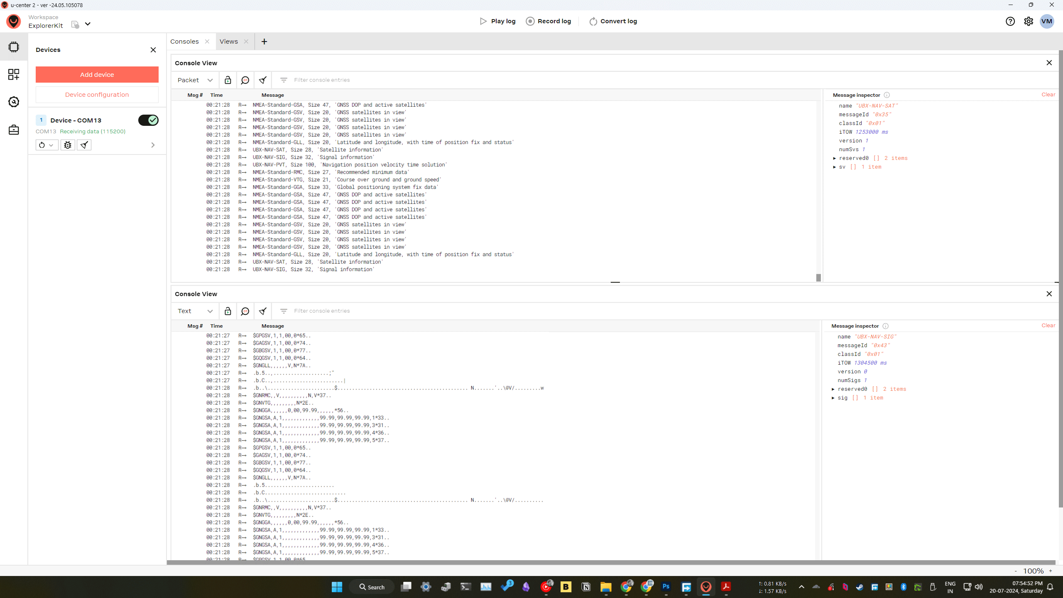Open Notion from taskbar
This screenshot has height=598, width=1063.
click(586, 587)
